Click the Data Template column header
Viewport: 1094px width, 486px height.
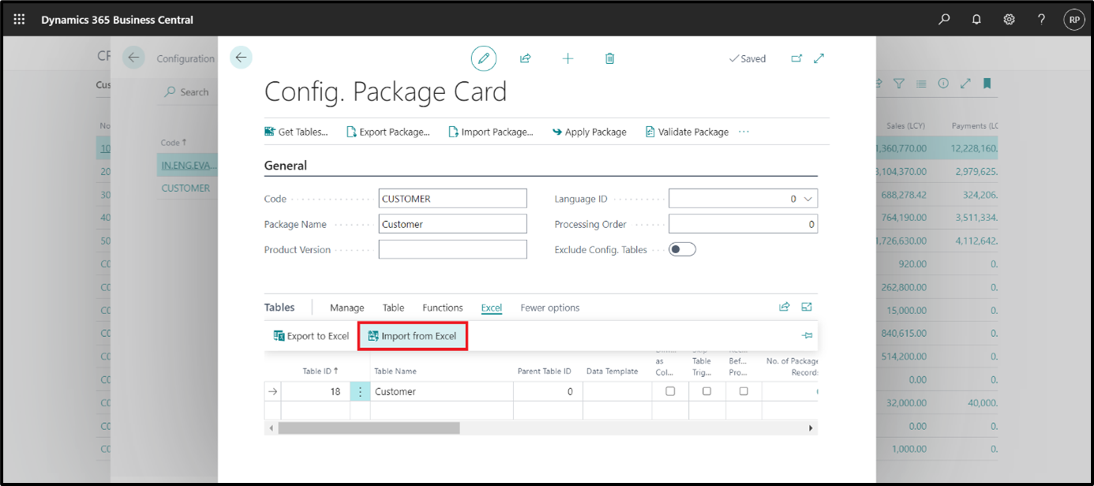pos(612,371)
